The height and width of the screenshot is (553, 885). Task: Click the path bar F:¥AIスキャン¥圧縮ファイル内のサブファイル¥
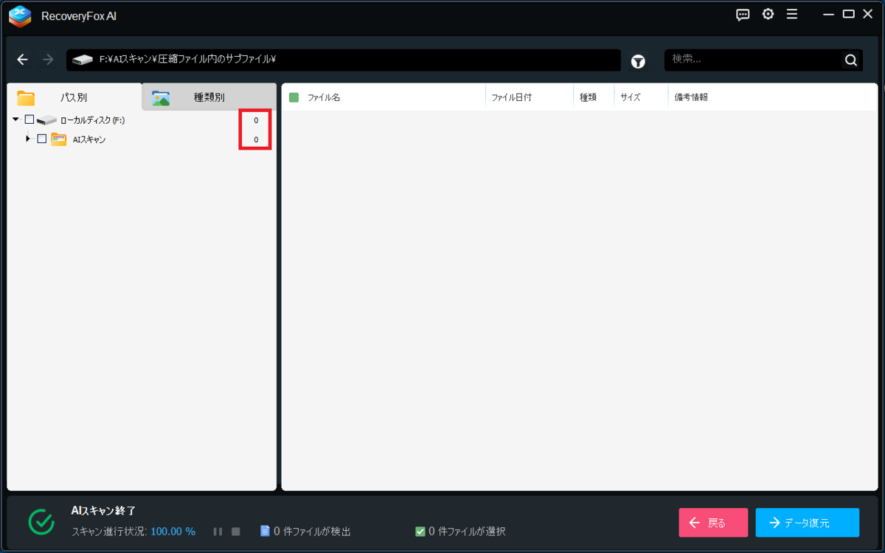point(344,60)
